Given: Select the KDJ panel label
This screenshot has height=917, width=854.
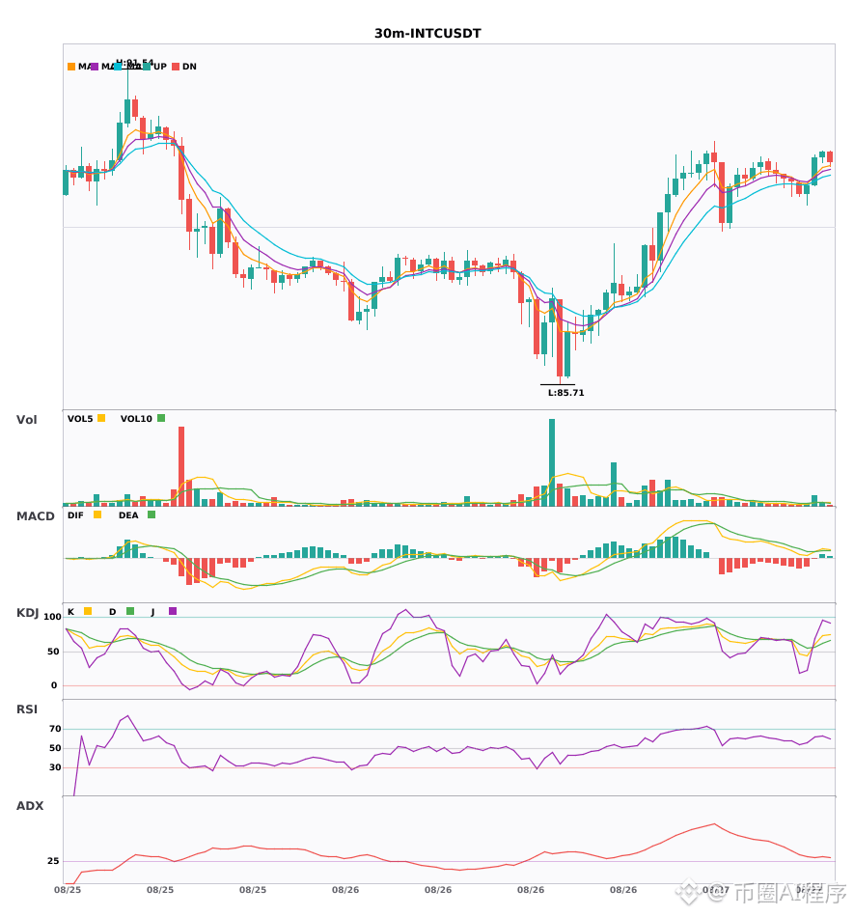Looking at the screenshot, I should [x=27, y=613].
